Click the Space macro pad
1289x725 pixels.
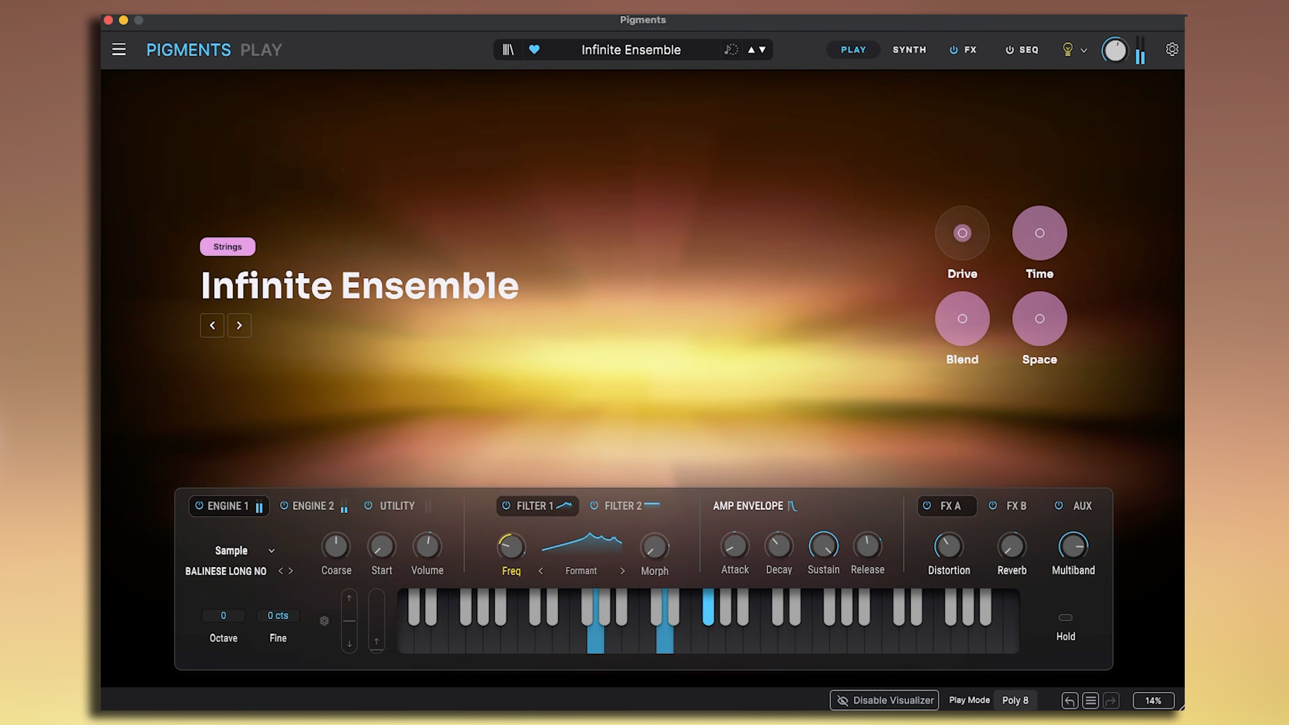tap(1039, 318)
